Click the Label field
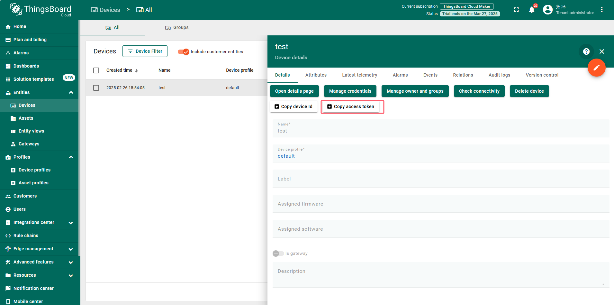The image size is (614, 305). (441, 179)
